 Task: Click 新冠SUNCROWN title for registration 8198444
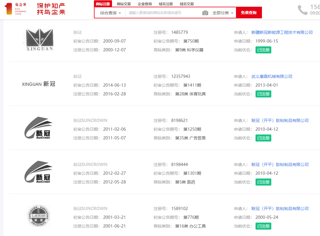point(90,165)
